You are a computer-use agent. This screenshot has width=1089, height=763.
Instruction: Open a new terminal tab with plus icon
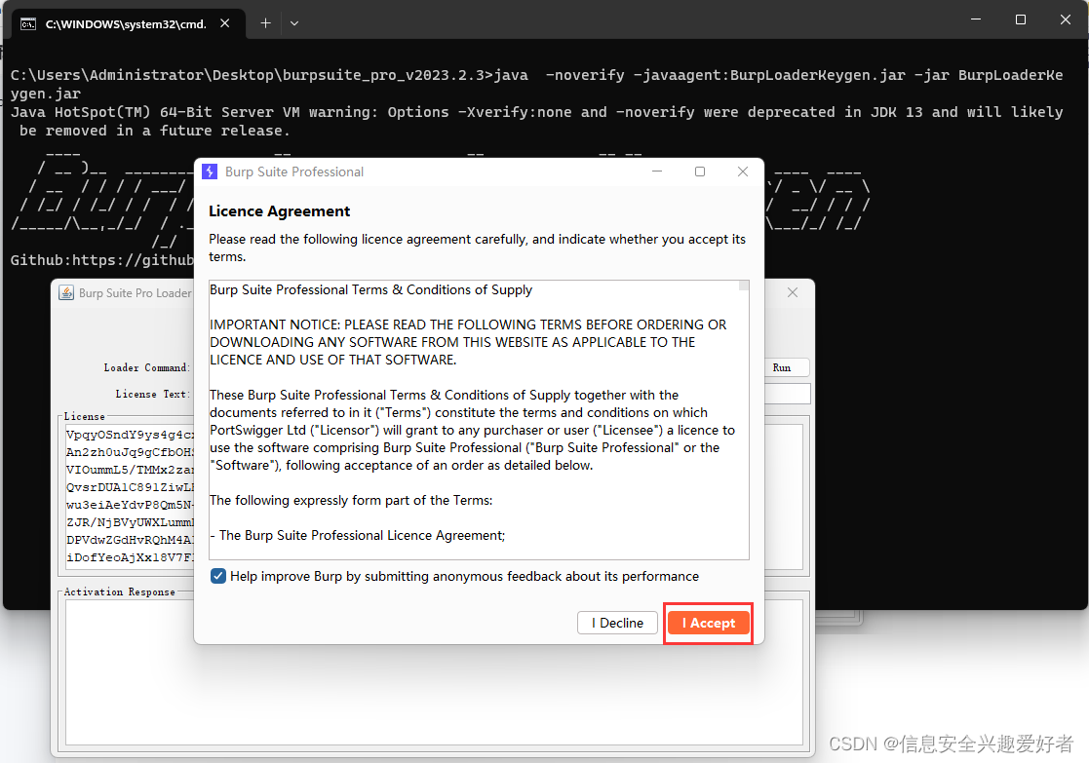(265, 23)
